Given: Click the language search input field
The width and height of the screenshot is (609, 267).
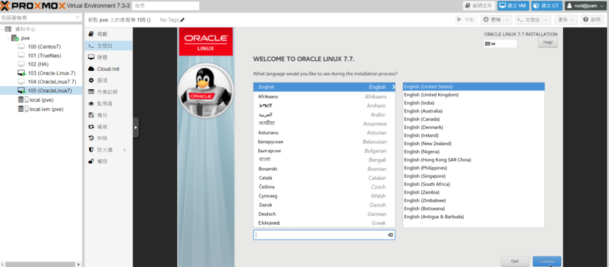Looking at the screenshot, I should (x=320, y=235).
